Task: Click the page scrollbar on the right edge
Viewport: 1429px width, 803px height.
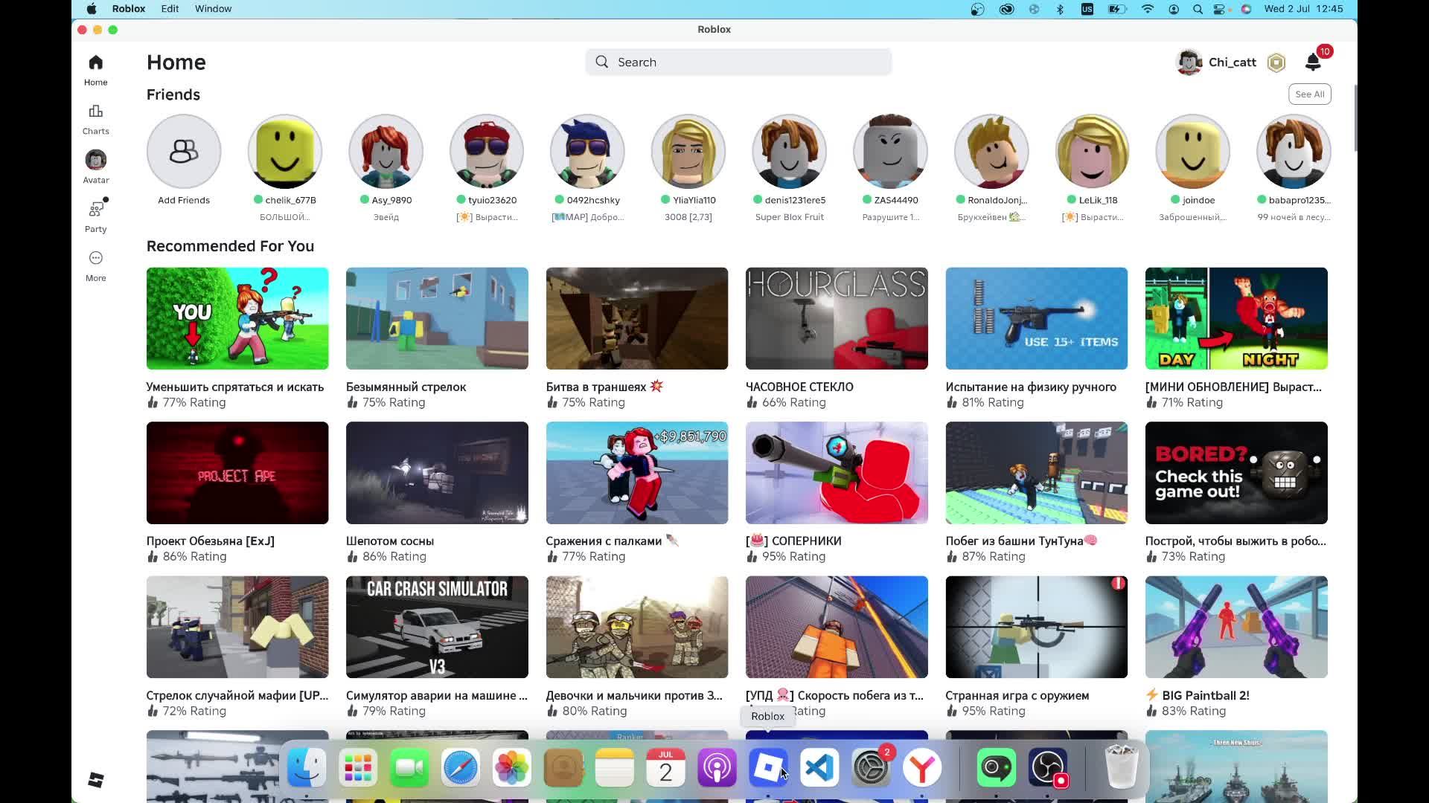Action: click(x=1355, y=119)
